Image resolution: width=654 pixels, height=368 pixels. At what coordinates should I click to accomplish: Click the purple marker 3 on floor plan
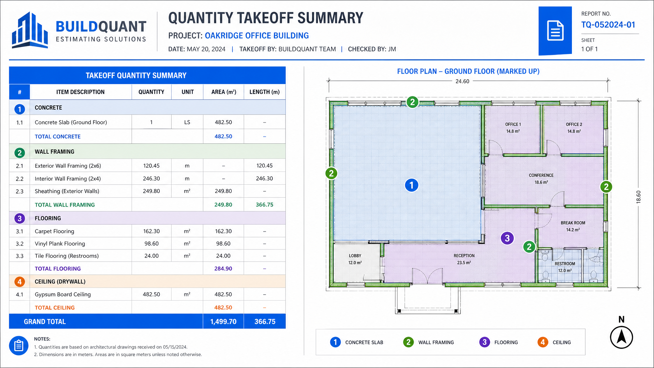click(x=507, y=238)
